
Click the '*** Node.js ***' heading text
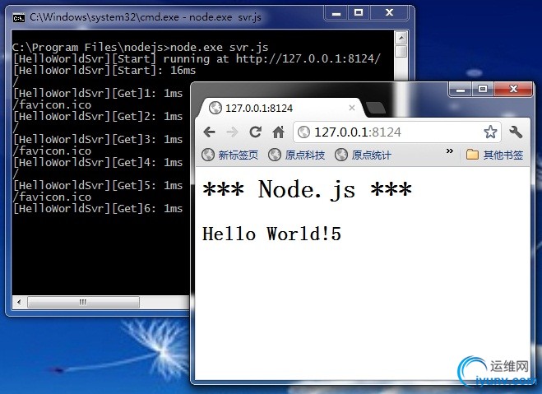tap(308, 190)
